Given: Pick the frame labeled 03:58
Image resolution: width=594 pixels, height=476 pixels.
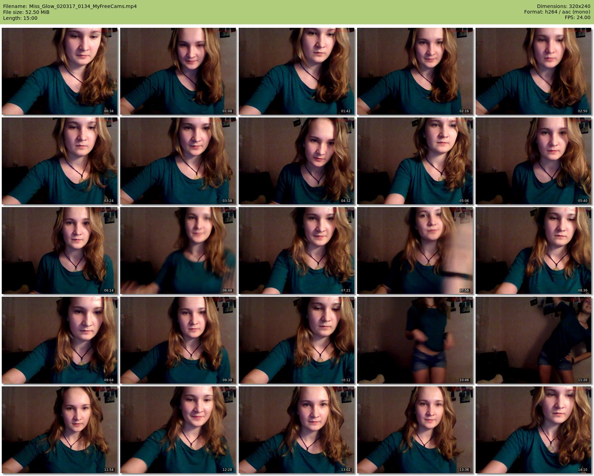Looking at the screenshot, I should 178,161.
